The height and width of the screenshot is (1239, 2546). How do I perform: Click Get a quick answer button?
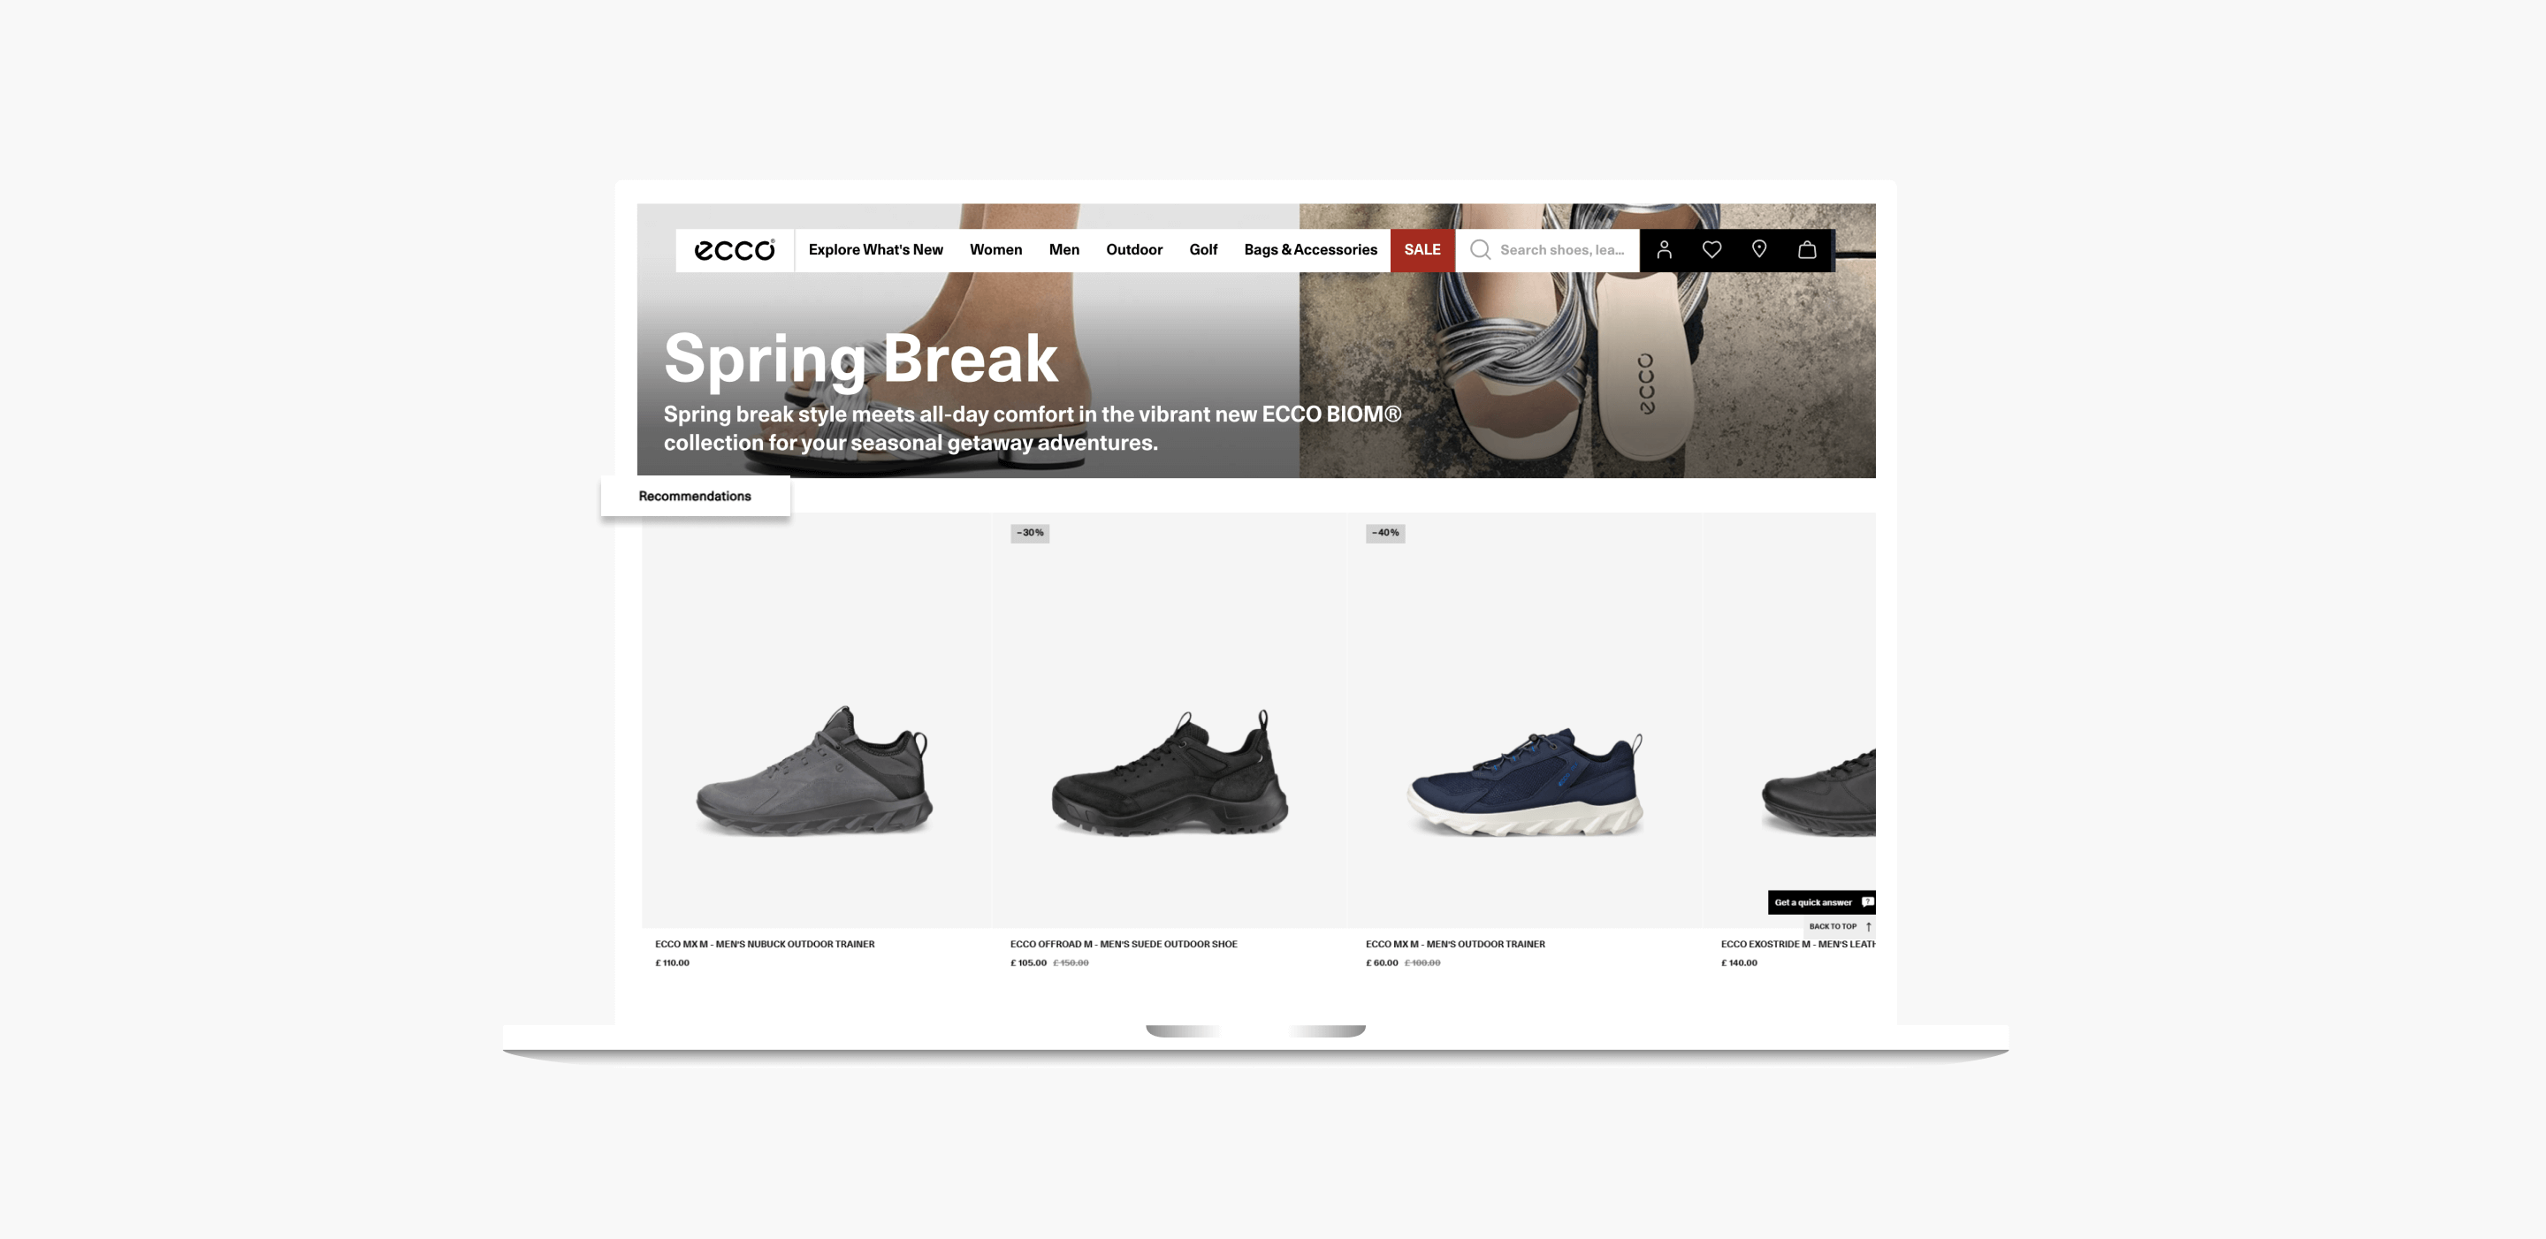(1820, 902)
